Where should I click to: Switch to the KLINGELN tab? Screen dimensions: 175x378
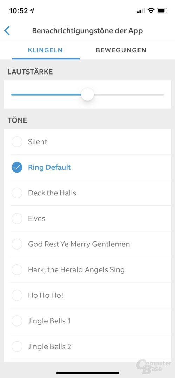(45, 50)
